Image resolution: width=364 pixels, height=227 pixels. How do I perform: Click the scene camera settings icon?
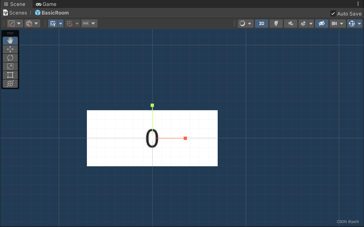[x=334, y=23]
